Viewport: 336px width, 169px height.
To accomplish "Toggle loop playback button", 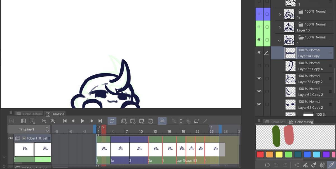I will [112, 121].
